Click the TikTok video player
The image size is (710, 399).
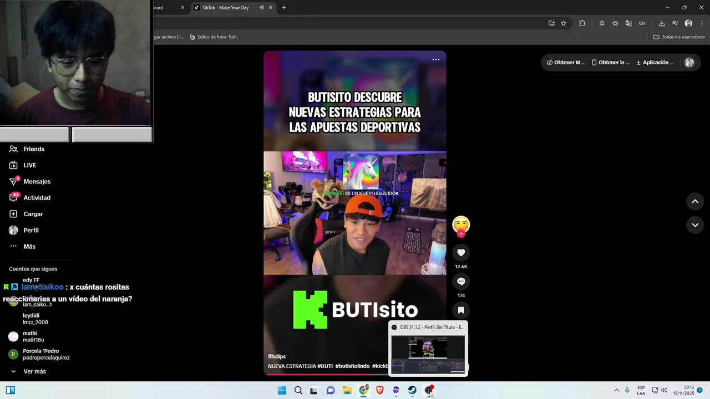(x=355, y=213)
